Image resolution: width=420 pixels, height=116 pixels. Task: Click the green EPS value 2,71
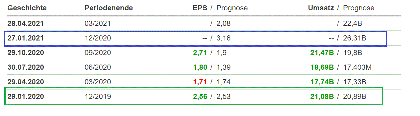[200, 53]
